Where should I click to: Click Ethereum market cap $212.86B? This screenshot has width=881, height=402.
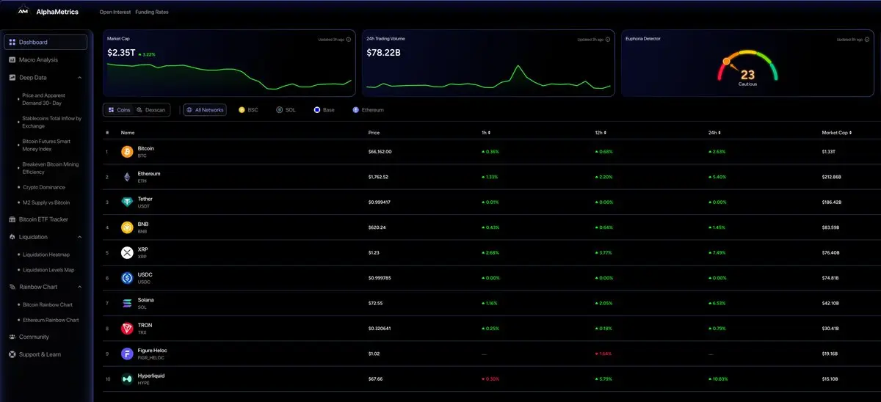(832, 177)
